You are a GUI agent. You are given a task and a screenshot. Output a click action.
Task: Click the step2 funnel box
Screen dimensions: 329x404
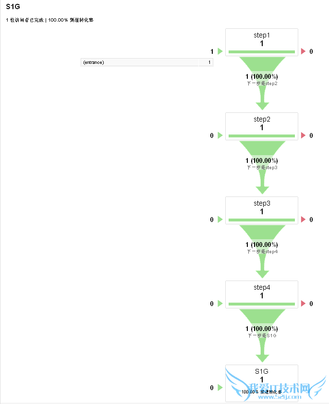click(262, 123)
